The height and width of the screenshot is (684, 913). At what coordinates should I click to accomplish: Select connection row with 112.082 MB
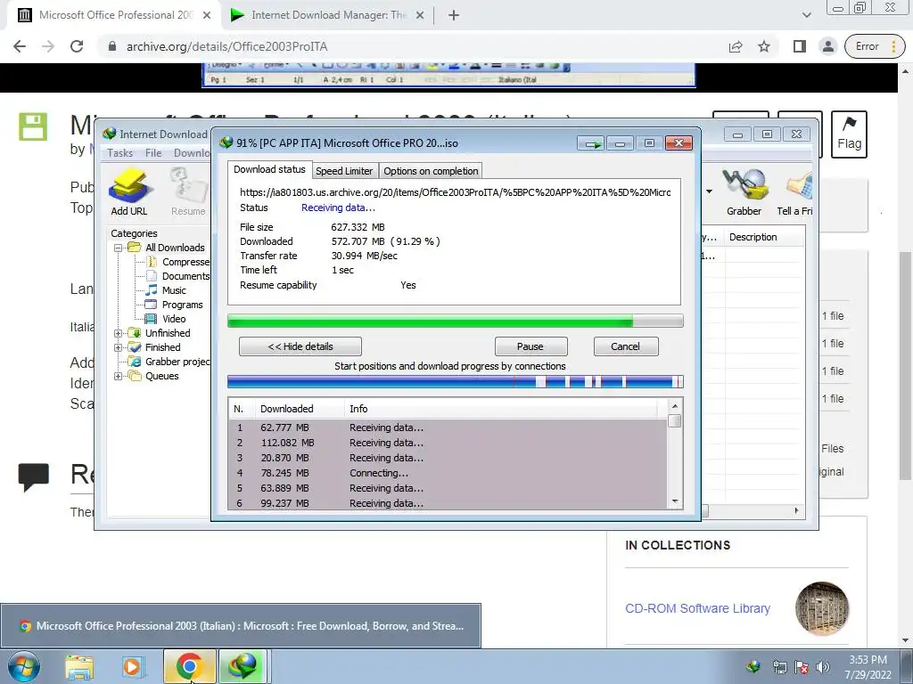(448, 444)
